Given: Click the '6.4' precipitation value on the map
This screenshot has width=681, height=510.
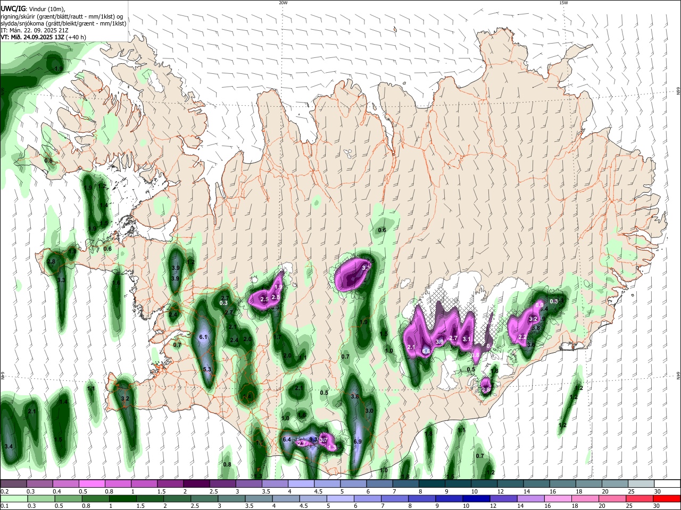Looking at the screenshot, I should pos(287,439).
